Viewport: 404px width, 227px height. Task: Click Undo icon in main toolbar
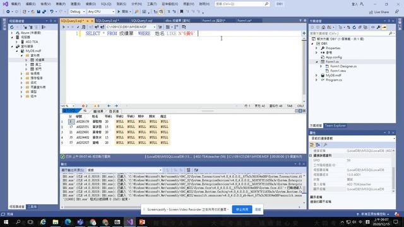52,11
